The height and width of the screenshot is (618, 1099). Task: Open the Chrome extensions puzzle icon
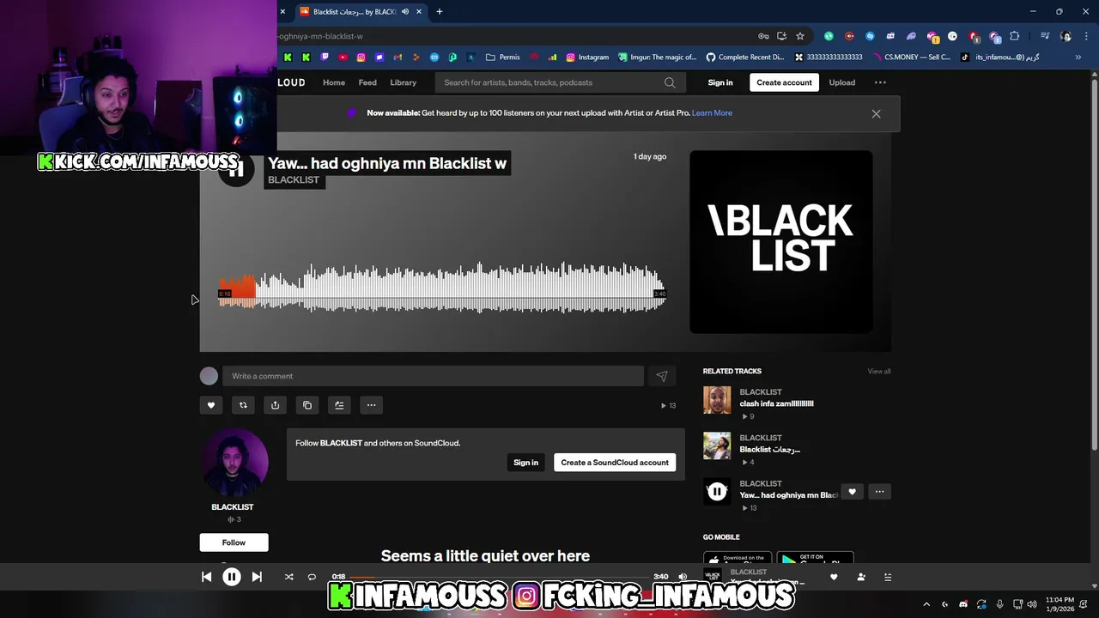pos(1015,36)
